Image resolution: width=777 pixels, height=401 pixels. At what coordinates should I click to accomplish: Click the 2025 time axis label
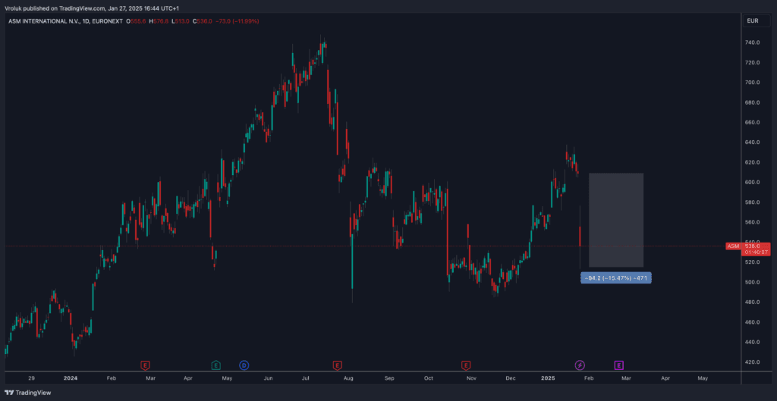[548, 378]
